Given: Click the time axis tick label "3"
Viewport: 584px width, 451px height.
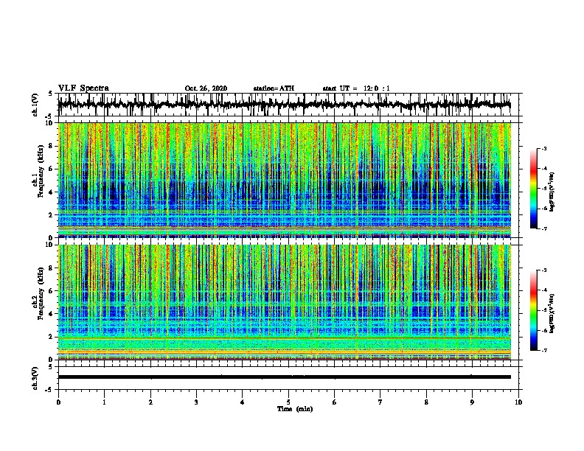Looking at the screenshot, I should click(x=196, y=402).
